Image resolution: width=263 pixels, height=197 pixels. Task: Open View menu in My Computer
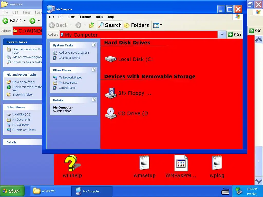coord(71,17)
